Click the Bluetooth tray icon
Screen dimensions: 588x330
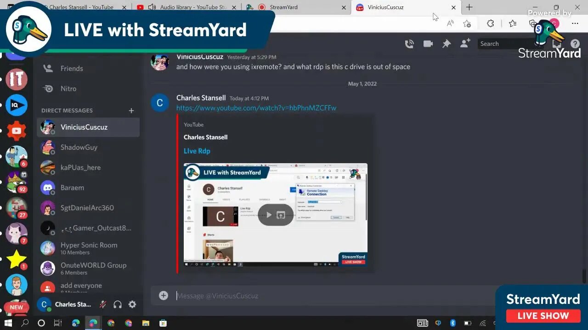coord(452,323)
